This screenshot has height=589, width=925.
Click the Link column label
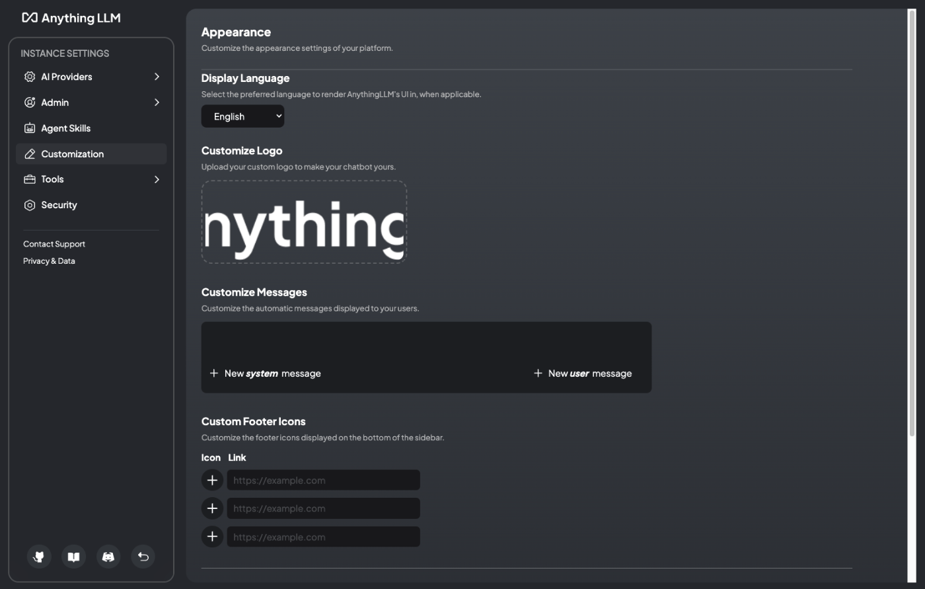[x=237, y=457]
